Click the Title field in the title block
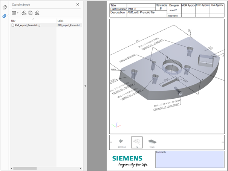The width and height of the screenshot is (228, 171). click(x=141, y=5)
